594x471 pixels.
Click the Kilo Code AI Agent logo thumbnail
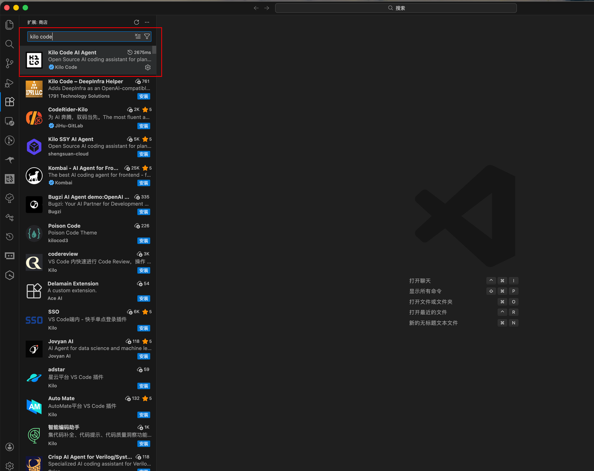coord(34,60)
